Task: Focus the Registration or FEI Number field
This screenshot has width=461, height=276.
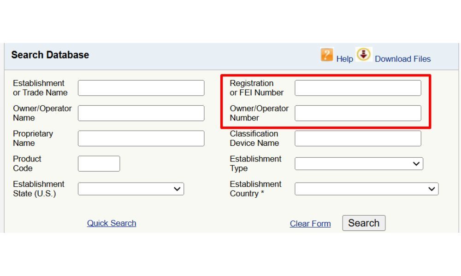Action: (x=358, y=88)
